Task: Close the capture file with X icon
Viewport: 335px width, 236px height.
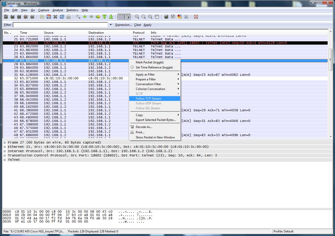Action: (55, 17)
